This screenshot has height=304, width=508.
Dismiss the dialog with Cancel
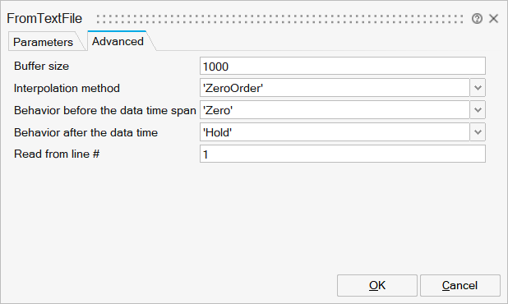[x=460, y=285]
